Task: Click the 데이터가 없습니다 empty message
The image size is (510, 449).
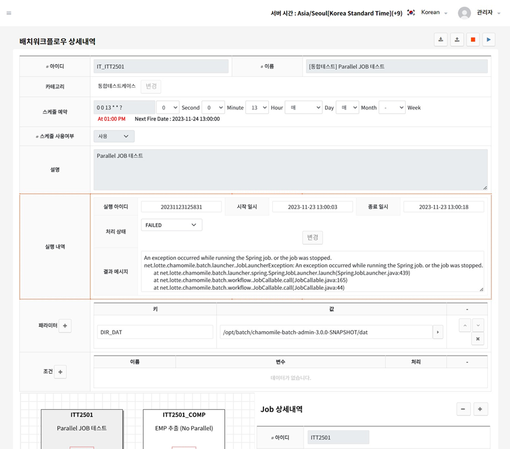Action: 291,378
